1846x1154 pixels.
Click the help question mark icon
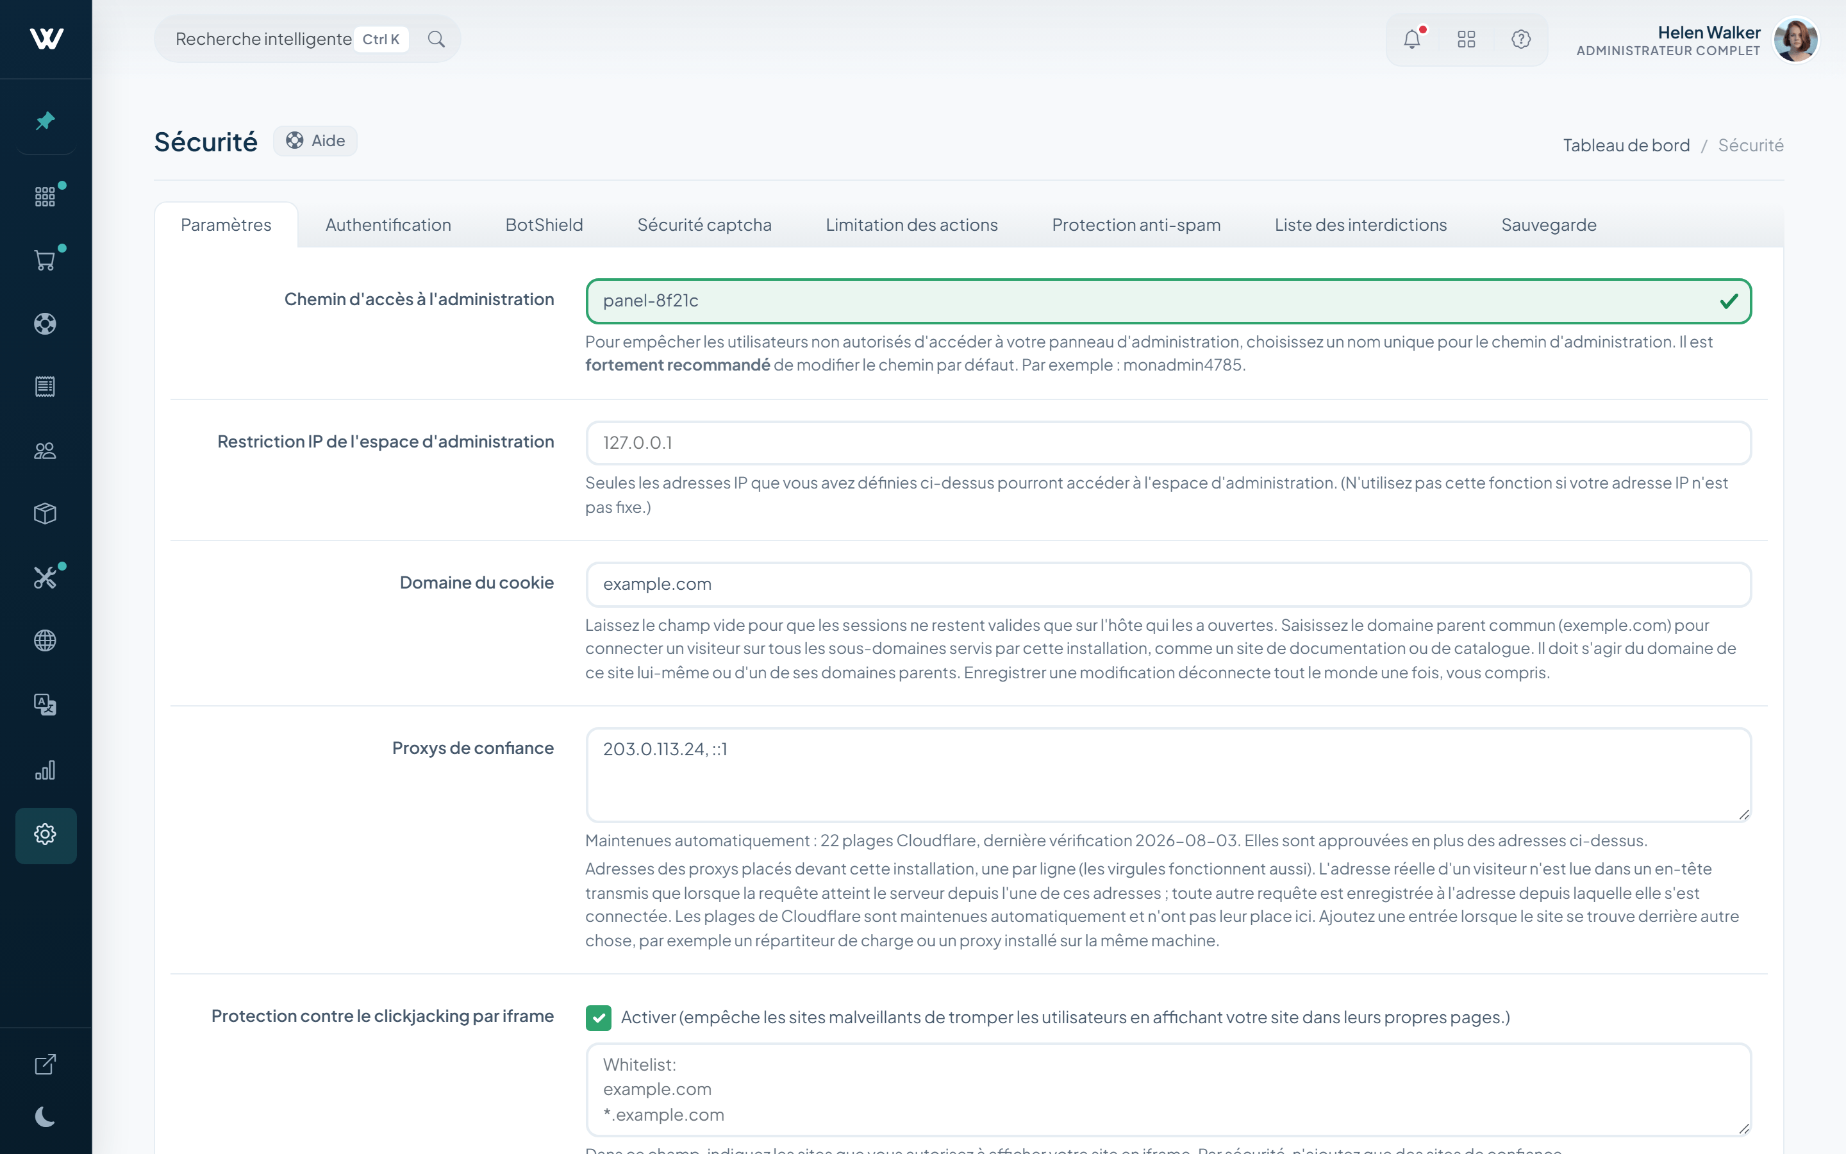point(1520,39)
